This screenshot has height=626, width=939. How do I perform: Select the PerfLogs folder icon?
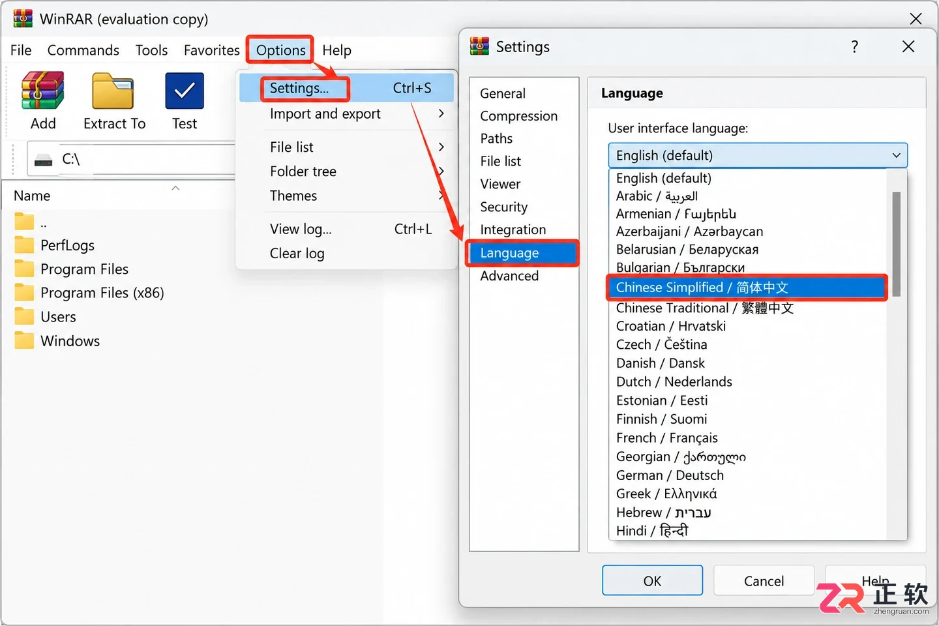coord(24,245)
